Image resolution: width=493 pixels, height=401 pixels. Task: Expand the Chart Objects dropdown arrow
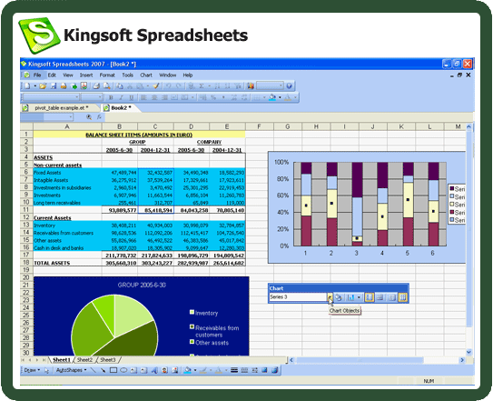[330, 296]
